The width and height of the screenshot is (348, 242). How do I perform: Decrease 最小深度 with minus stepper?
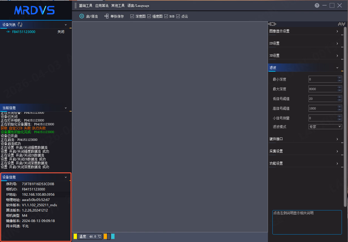339,81
